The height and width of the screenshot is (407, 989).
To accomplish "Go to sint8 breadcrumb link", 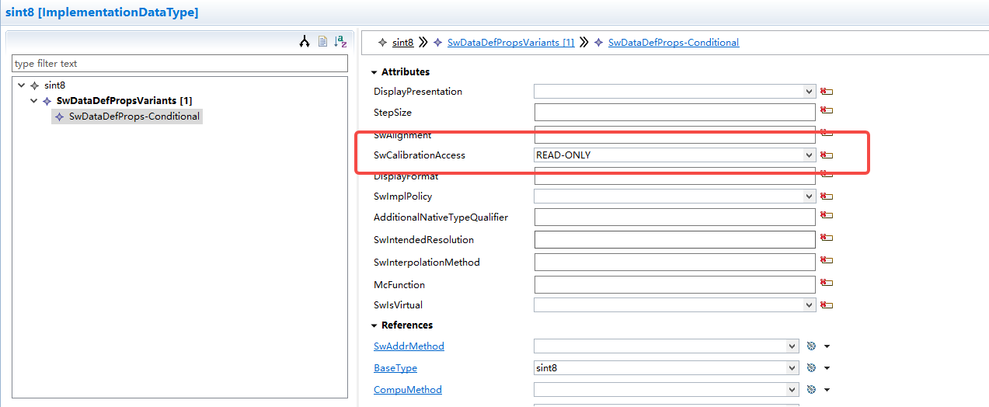I will click(x=403, y=43).
